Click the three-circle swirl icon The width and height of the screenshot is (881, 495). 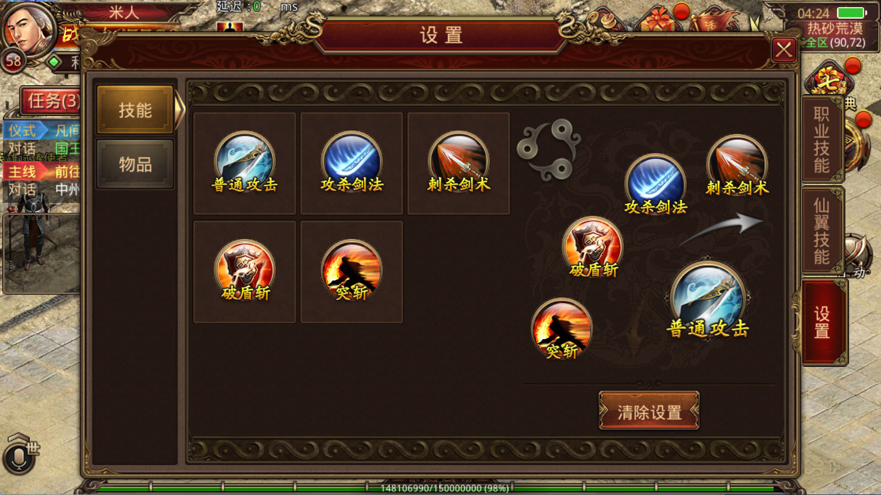[548, 150]
